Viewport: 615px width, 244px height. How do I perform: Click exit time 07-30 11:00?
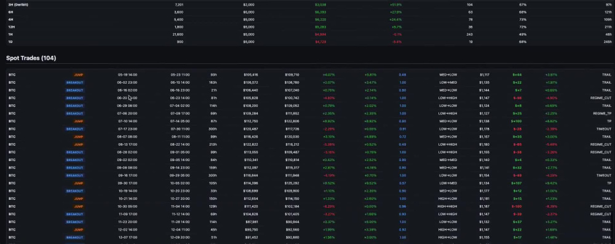(180, 129)
